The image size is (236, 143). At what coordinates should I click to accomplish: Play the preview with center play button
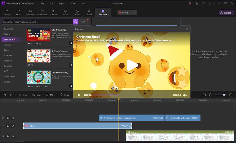tap(132, 65)
